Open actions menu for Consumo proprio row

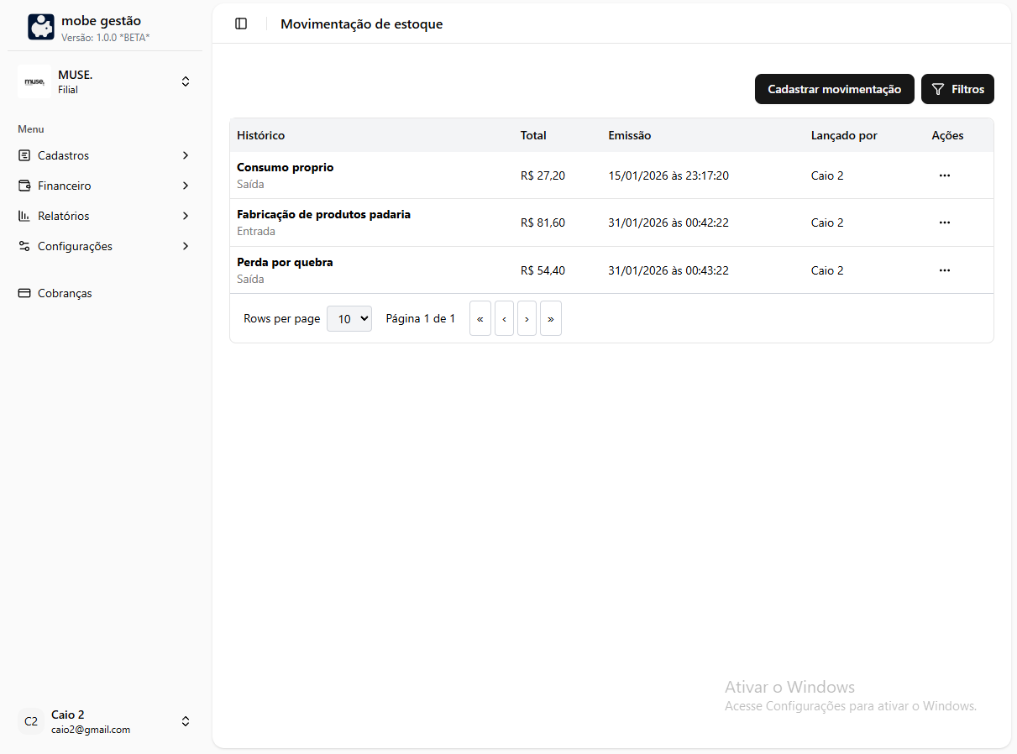tap(944, 175)
